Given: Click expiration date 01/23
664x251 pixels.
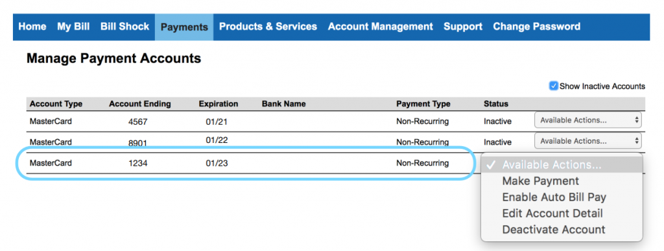Looking at the screenshot, I should click(217, 163).
